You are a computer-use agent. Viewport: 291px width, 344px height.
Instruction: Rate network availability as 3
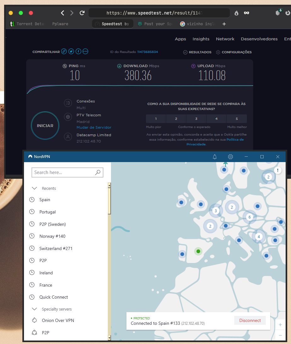196,119
